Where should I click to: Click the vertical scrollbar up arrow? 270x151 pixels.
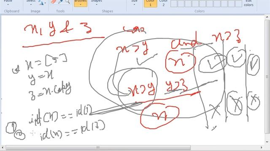point(267,17)
